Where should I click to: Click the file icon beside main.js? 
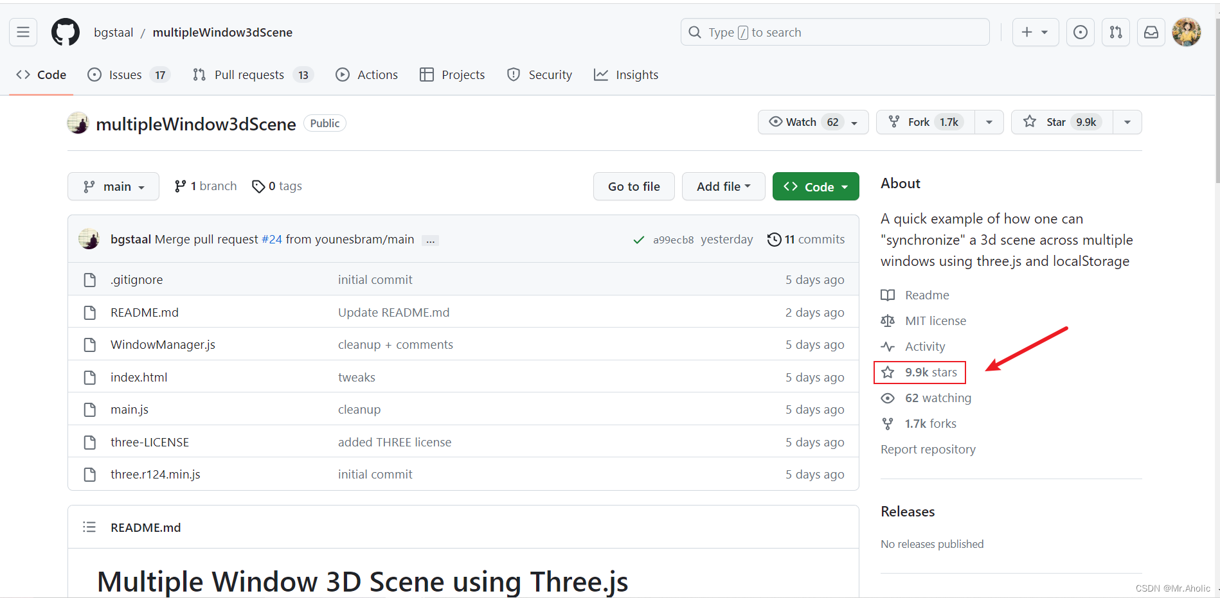pyautogui.click(x=90, y=409)
